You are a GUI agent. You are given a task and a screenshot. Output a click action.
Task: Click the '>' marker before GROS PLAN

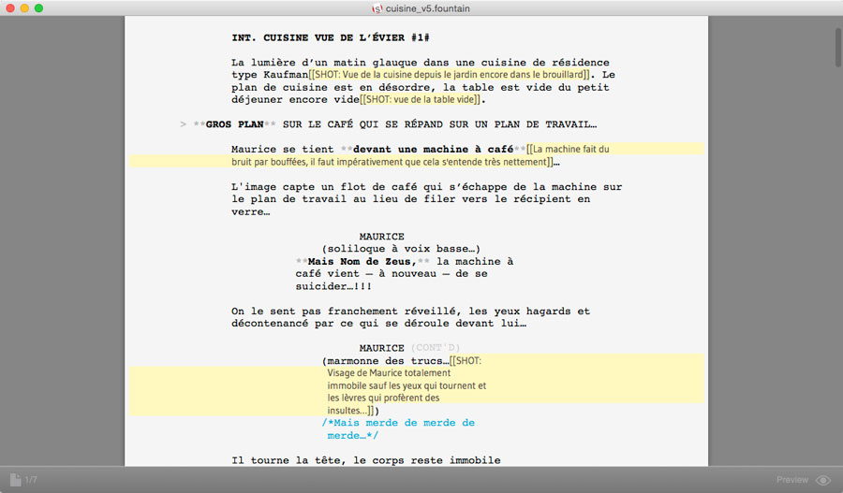(x=184, y=124)
